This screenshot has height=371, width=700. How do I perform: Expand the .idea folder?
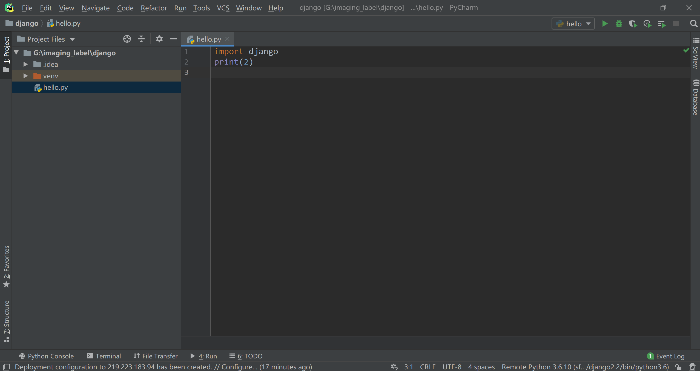tap(25, 64)
